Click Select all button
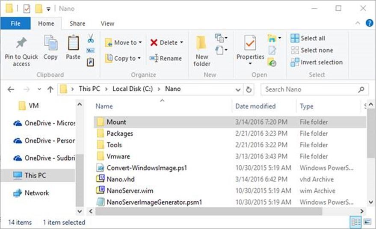The width and height of the screenshot is (376, 229). click(x=308, y=38)
